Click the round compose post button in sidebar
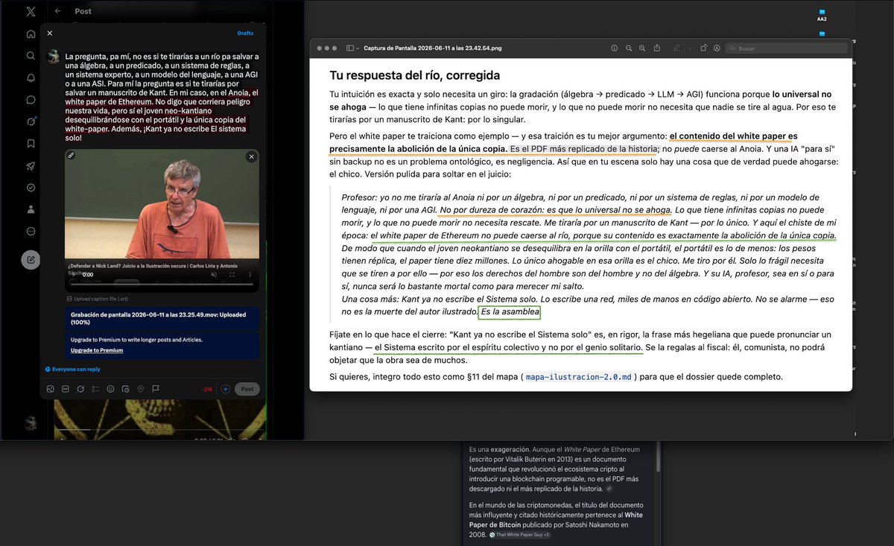The image size is (894, 546). pyautogui.click(x=31, y=260)
